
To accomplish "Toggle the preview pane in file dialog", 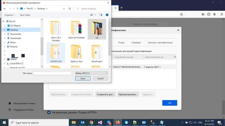I will (x=101, y=15).
